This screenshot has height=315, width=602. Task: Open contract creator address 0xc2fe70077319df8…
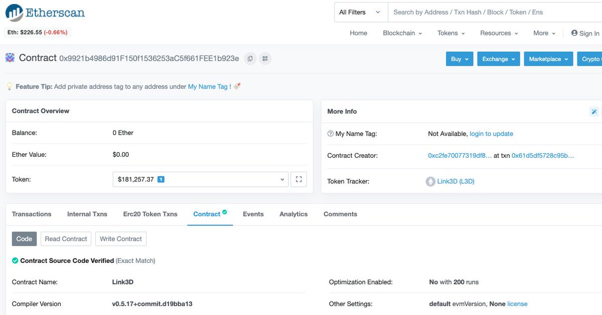(x=460, y=156)
